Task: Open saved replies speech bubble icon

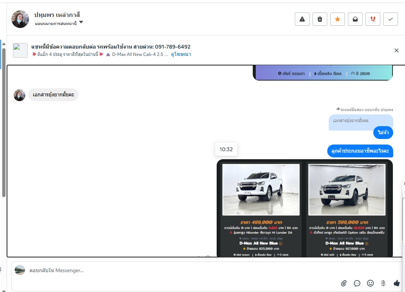Action: 357,284
